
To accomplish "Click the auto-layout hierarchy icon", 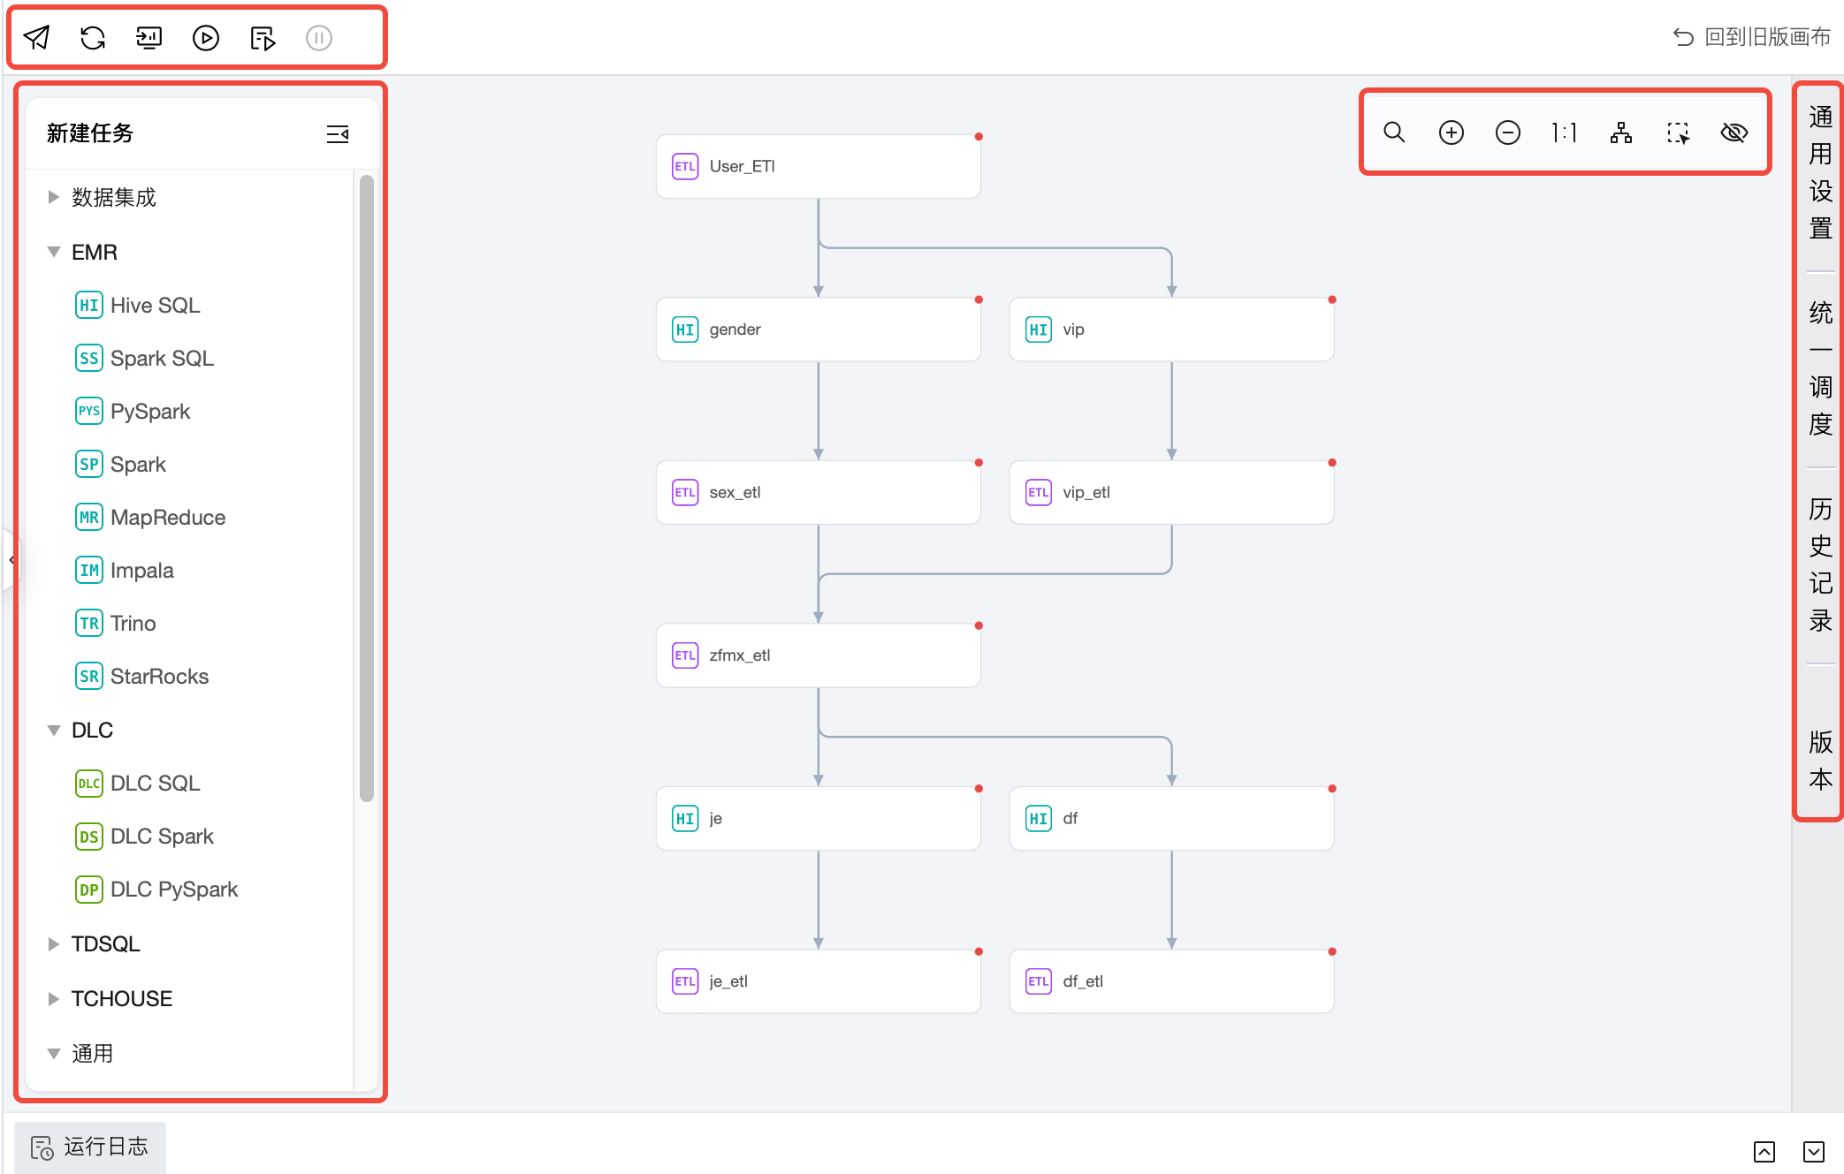I will coord(1620,133).
